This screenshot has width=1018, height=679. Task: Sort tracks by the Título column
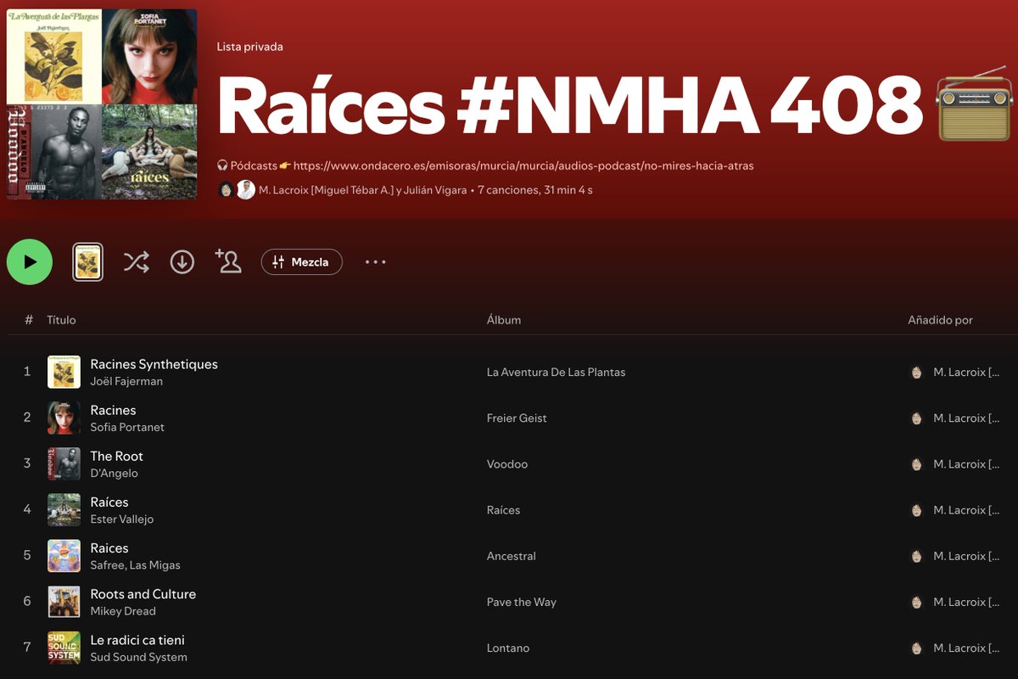tap(60, 320)
